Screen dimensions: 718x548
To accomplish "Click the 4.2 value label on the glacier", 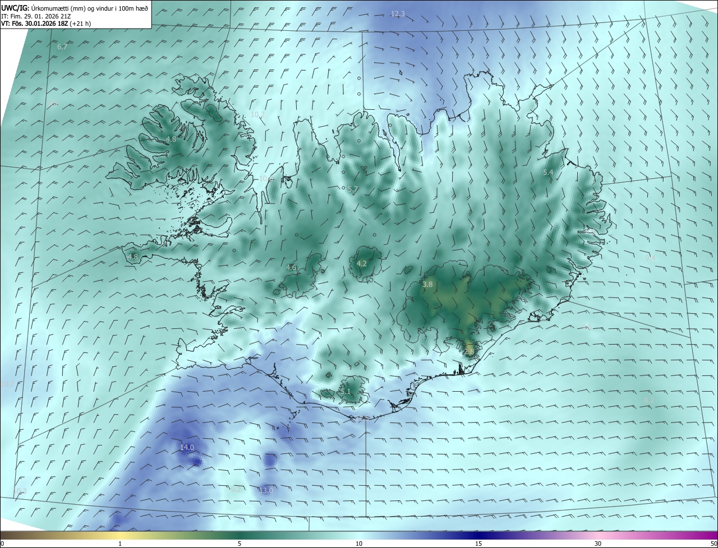I will 362,263.
